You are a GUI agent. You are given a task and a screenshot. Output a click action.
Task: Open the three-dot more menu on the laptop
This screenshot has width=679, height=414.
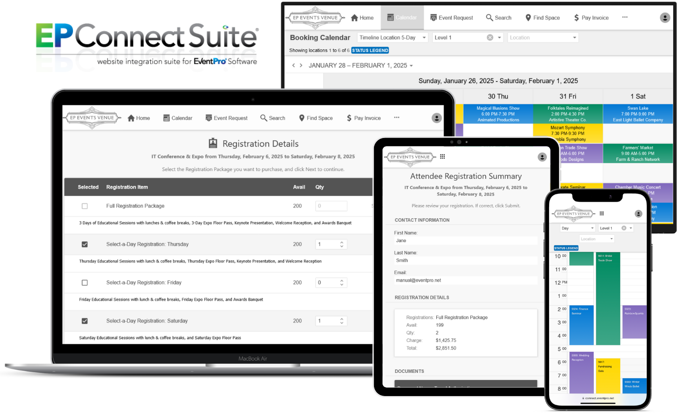tap(396, 118)
